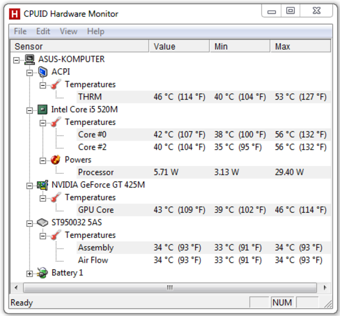Click Core #2 min 35 °C (95 °F)
This screenshot has height=316, width=340.
(238, 147)
